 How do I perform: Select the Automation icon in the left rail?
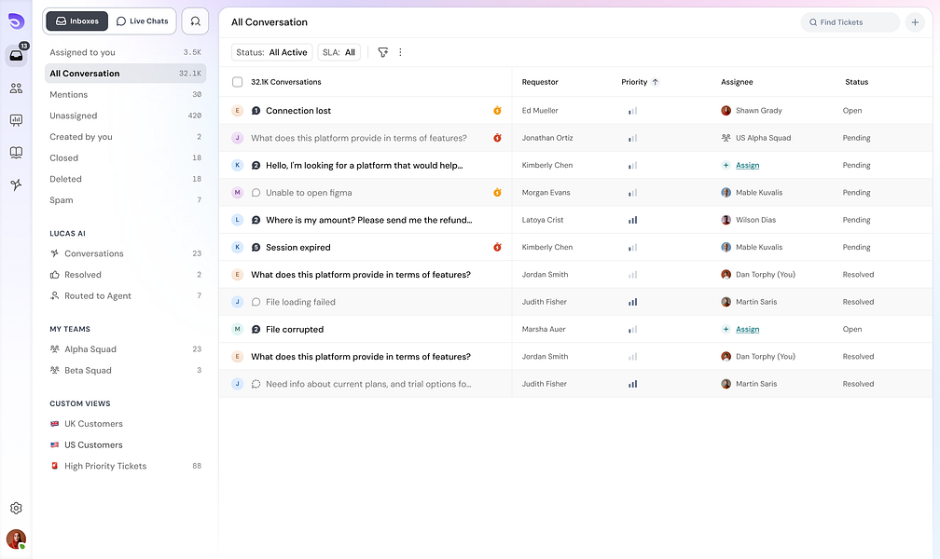15,185
